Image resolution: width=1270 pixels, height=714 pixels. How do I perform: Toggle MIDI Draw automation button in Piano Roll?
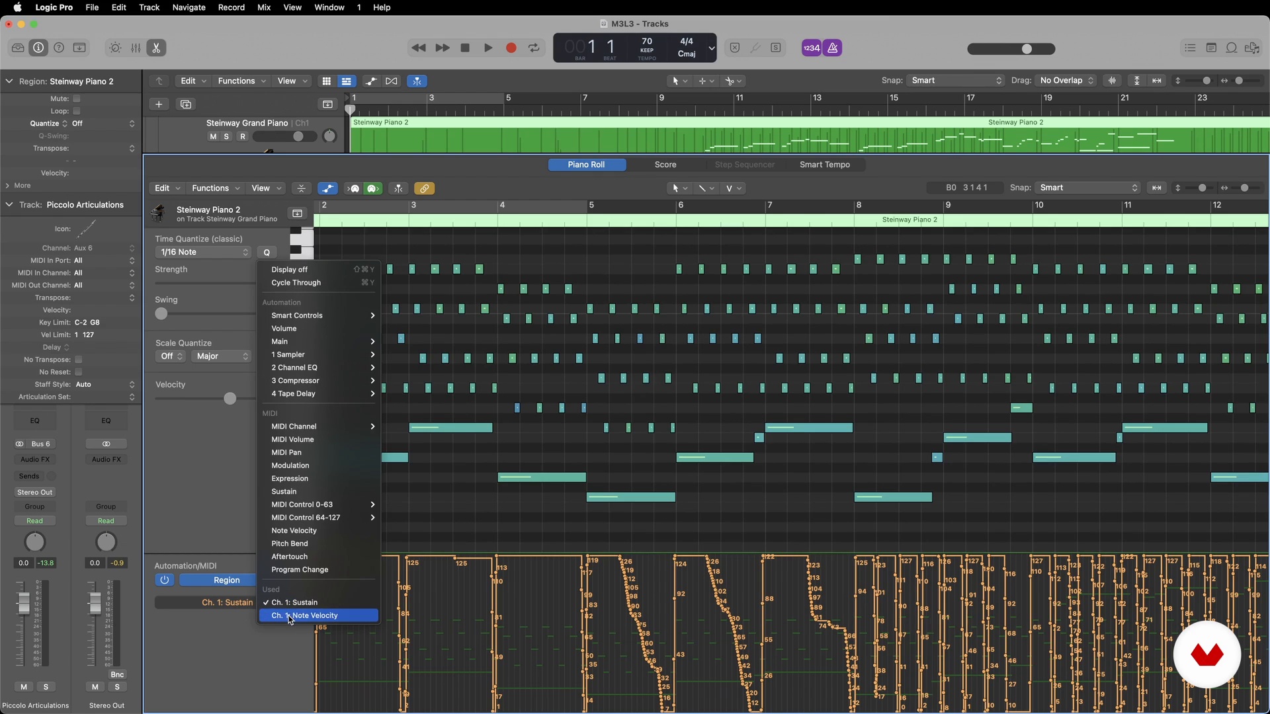(x=327, y=188)
